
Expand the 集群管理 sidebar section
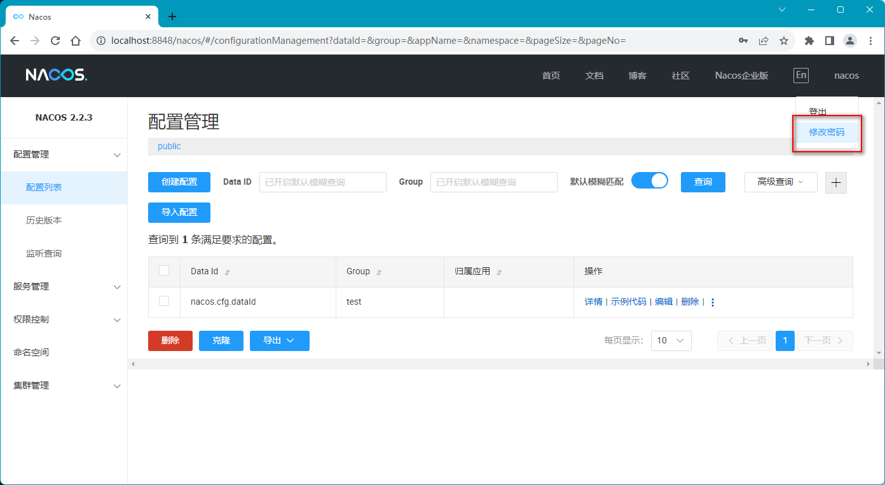pos(64,385)
